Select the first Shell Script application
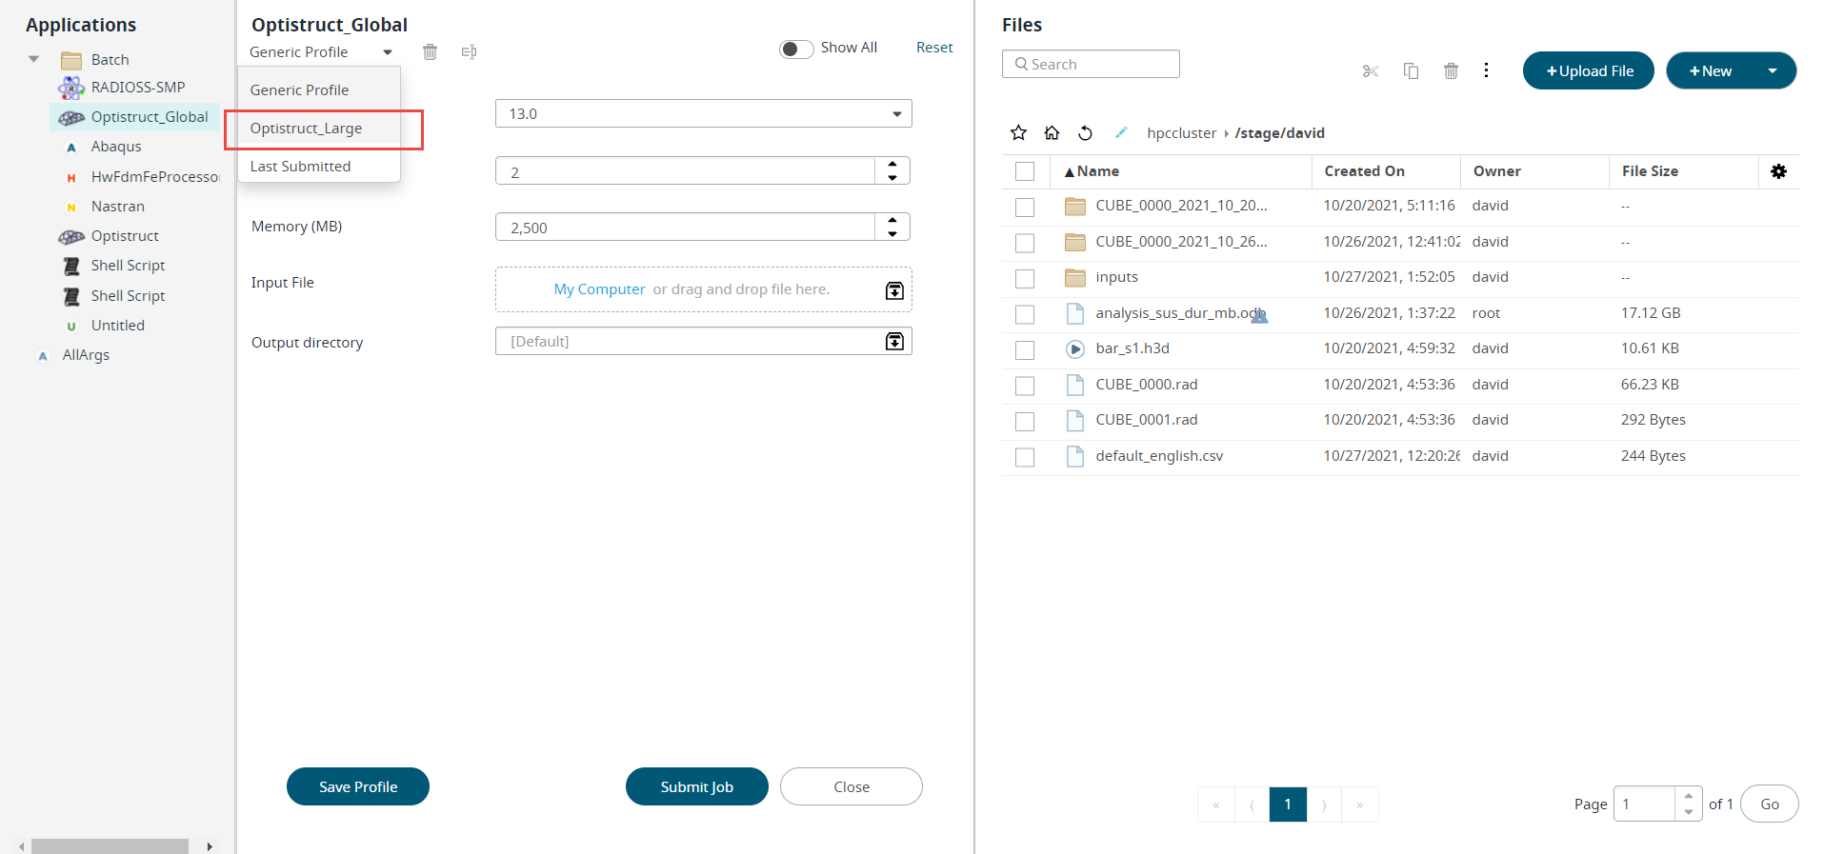The width and height of the screenshot is (1824, 854). click(x=128, y=266)
